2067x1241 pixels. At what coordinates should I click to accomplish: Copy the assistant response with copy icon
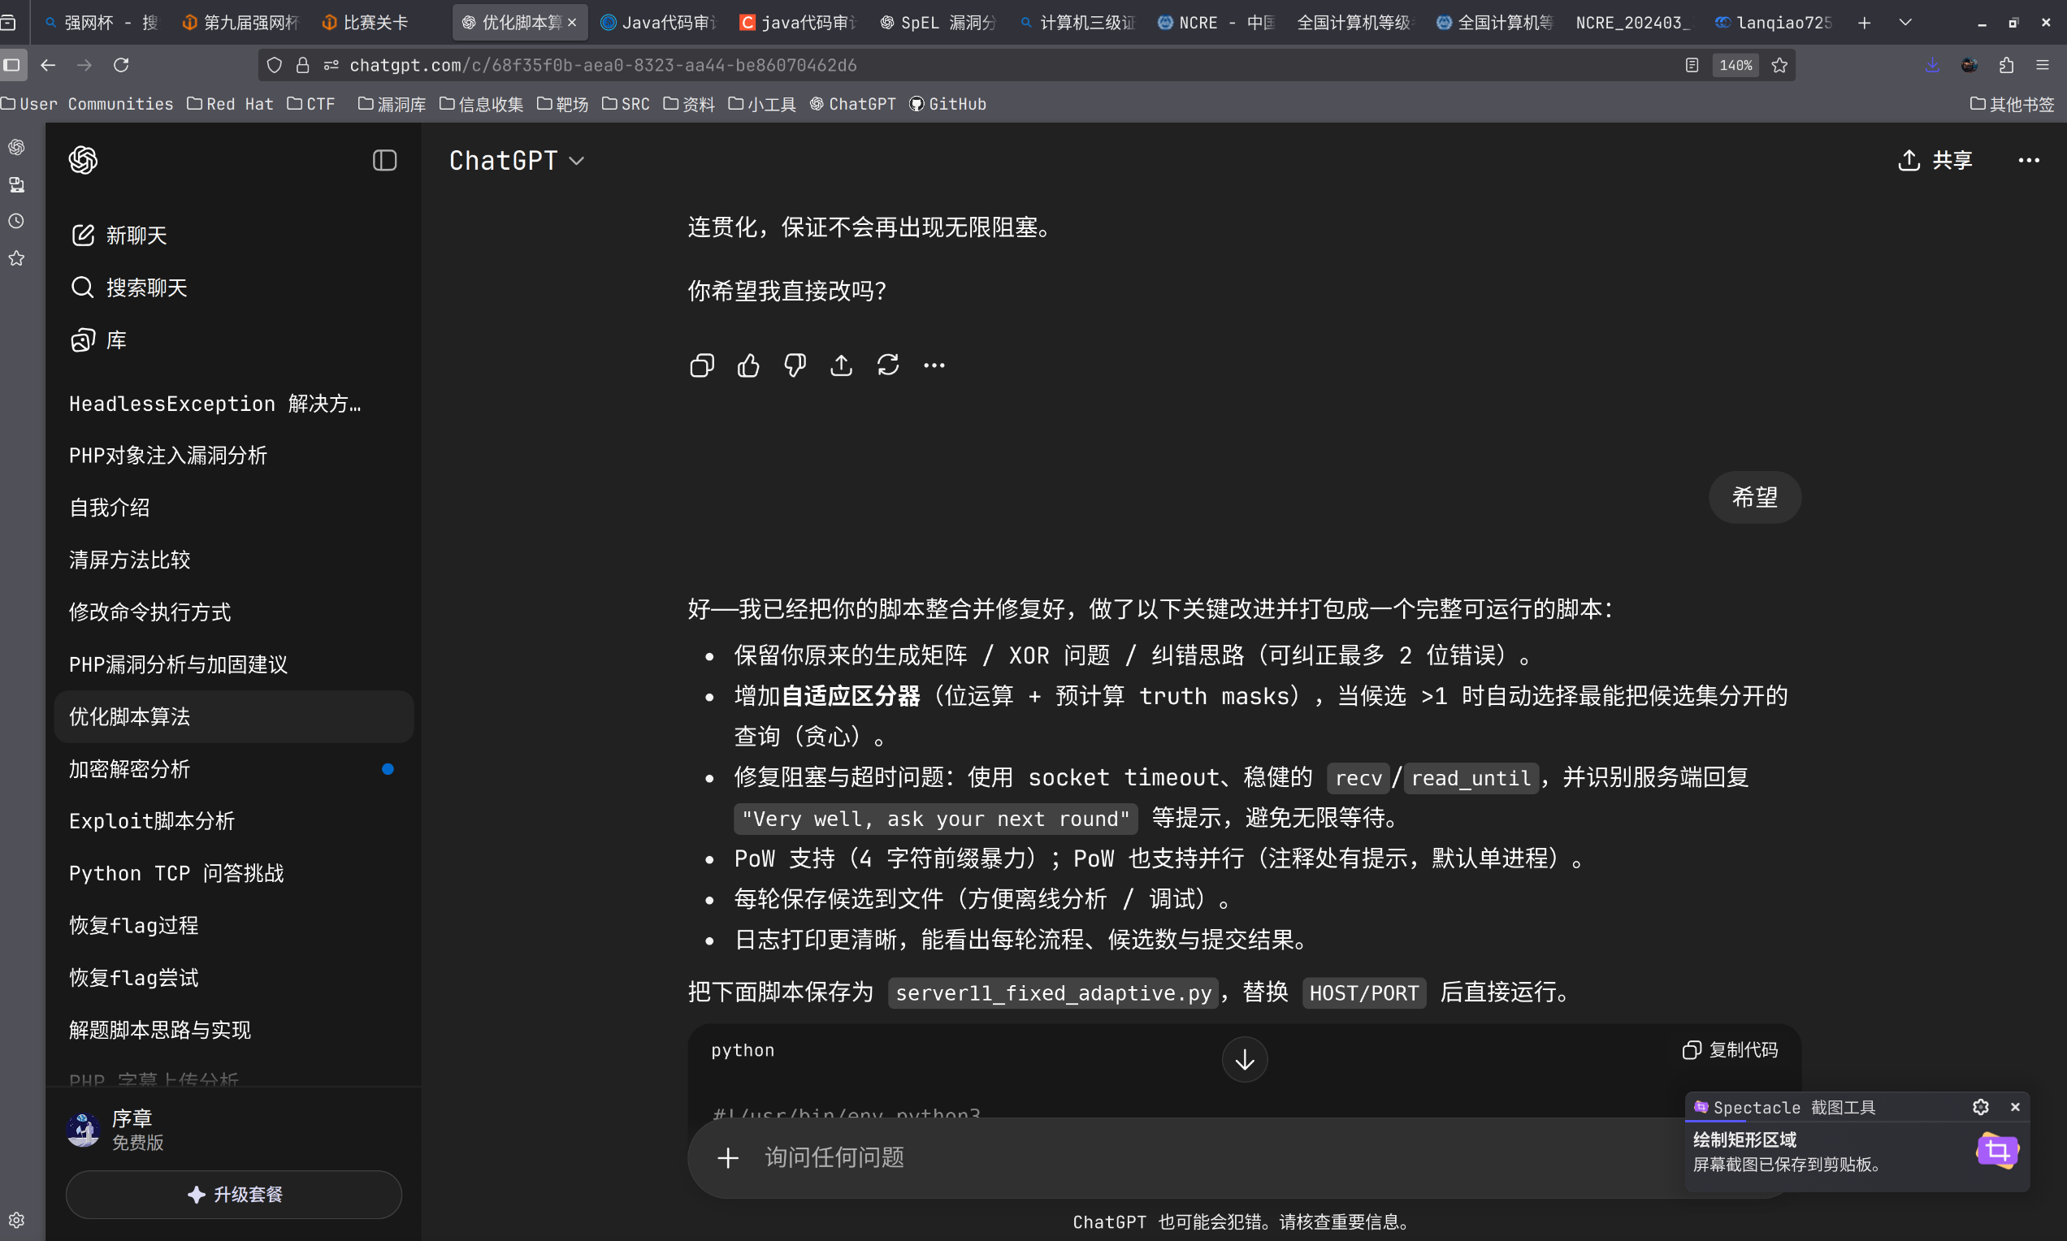point(701,365)
